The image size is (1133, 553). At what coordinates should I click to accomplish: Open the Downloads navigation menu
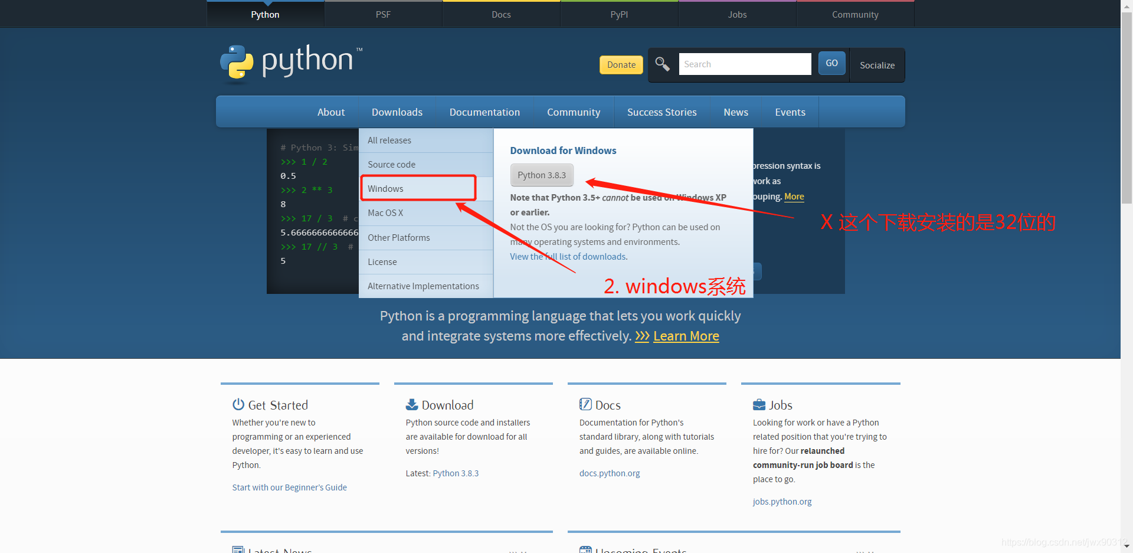click(397, 112)
